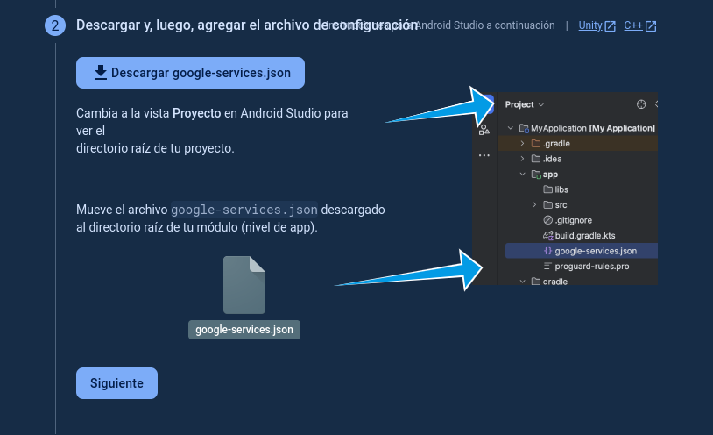Click the large gray file icon

click(x=244, y=285)
